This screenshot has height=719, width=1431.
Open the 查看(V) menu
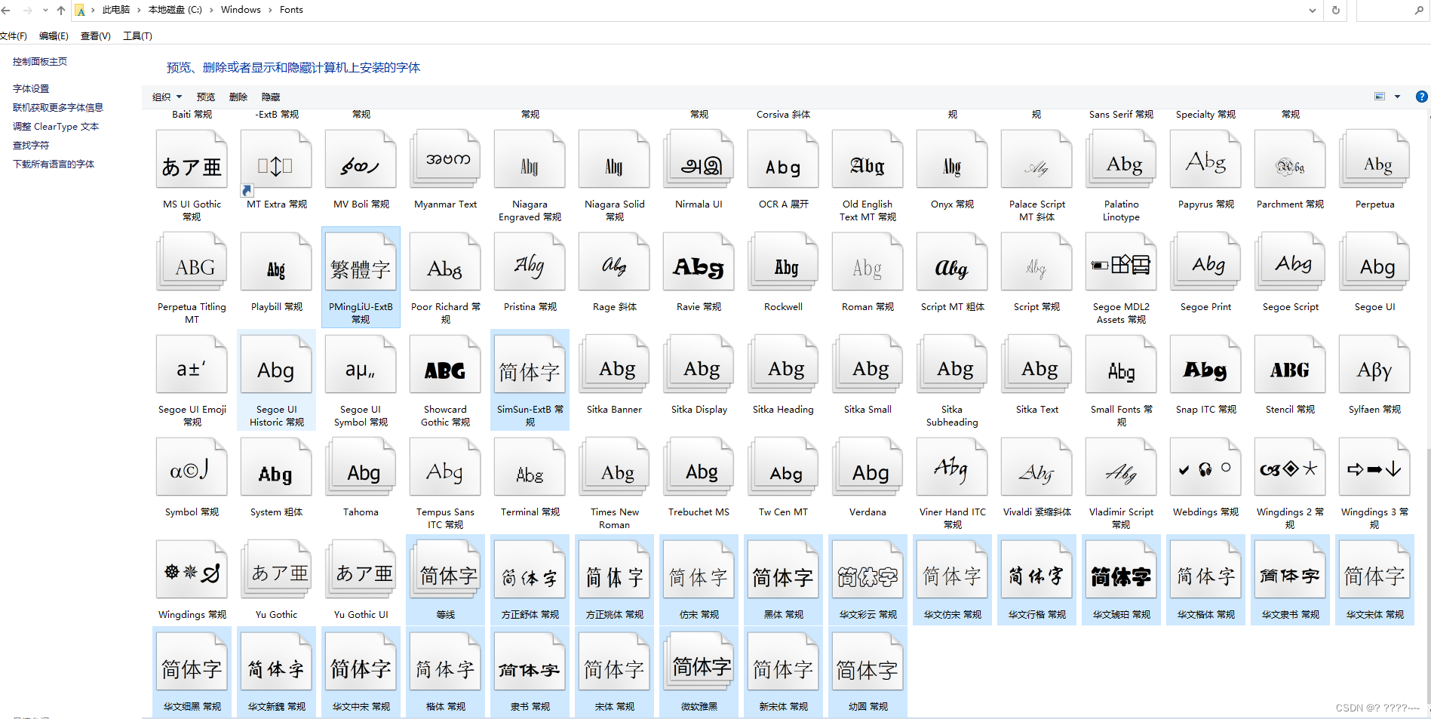click(96, 35)
